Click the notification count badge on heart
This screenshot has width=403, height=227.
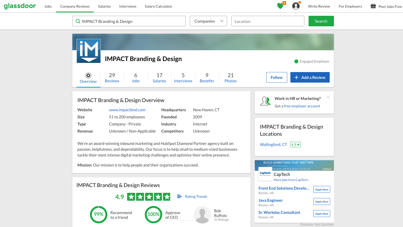[284, 3]
